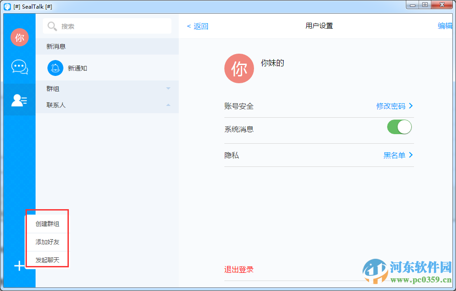Click the SealTalk logo in the title bar
The width and height of the screenshot is (456, 291).
[x=6, y=6]
